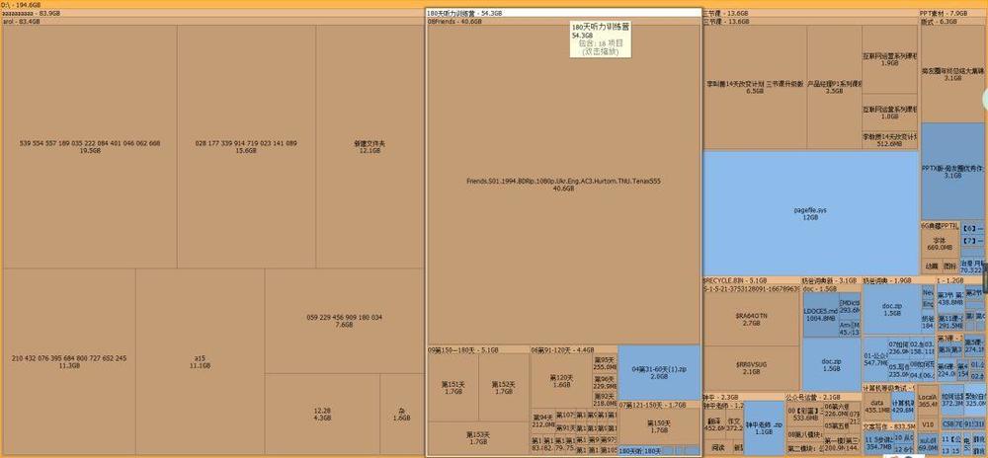Select the 15.6GB block starting '028 177'
This screenshot has height=458, width=988.
click(x=246, y=147)
